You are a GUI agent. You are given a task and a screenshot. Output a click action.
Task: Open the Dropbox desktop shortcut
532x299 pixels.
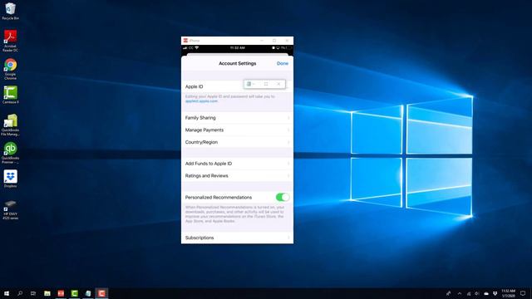(10, 179)
